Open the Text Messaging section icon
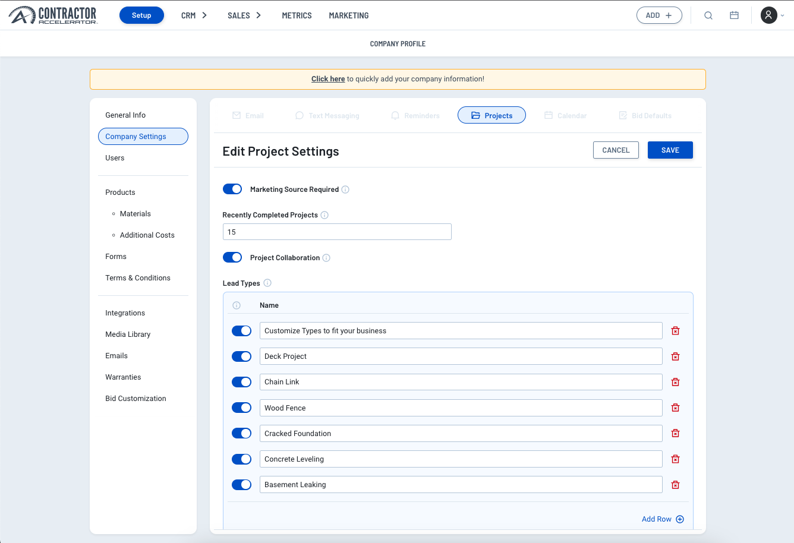This screenshot has height=543, width=794. [298, 115]
